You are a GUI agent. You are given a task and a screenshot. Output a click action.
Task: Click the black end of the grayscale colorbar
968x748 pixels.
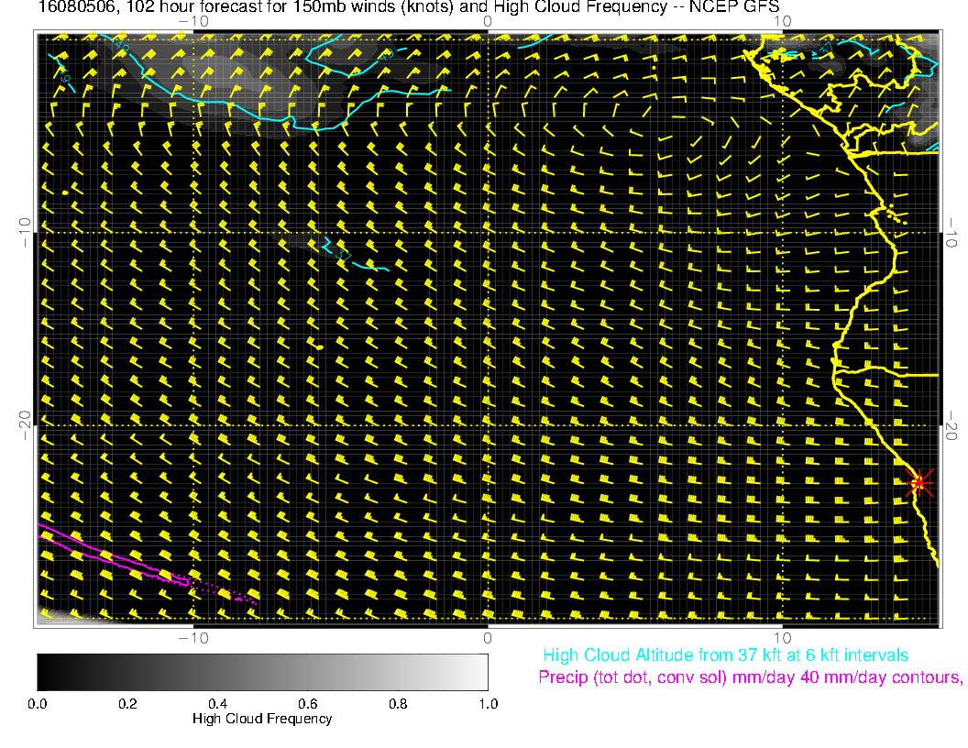pos(44,671)
